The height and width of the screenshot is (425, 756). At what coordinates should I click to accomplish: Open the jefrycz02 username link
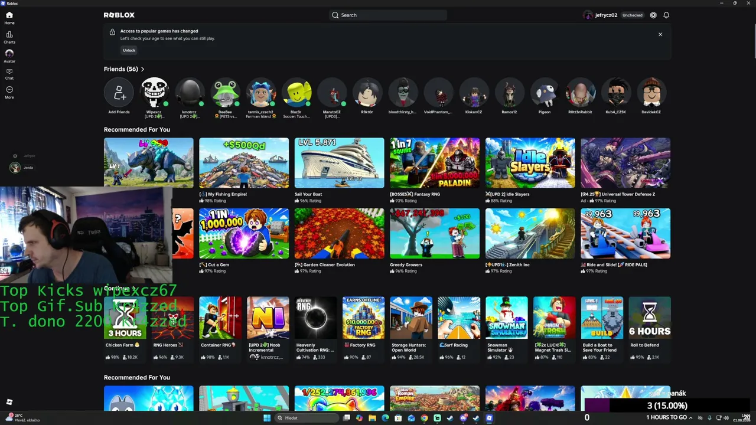pyautogui.click(x=606, y=15)
